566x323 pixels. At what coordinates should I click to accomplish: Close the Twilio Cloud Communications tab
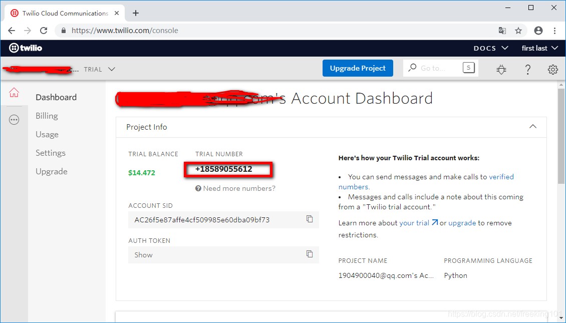[117, 13]
